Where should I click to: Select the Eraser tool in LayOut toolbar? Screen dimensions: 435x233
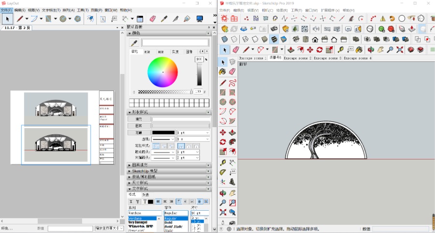click(x=153, y=19)
